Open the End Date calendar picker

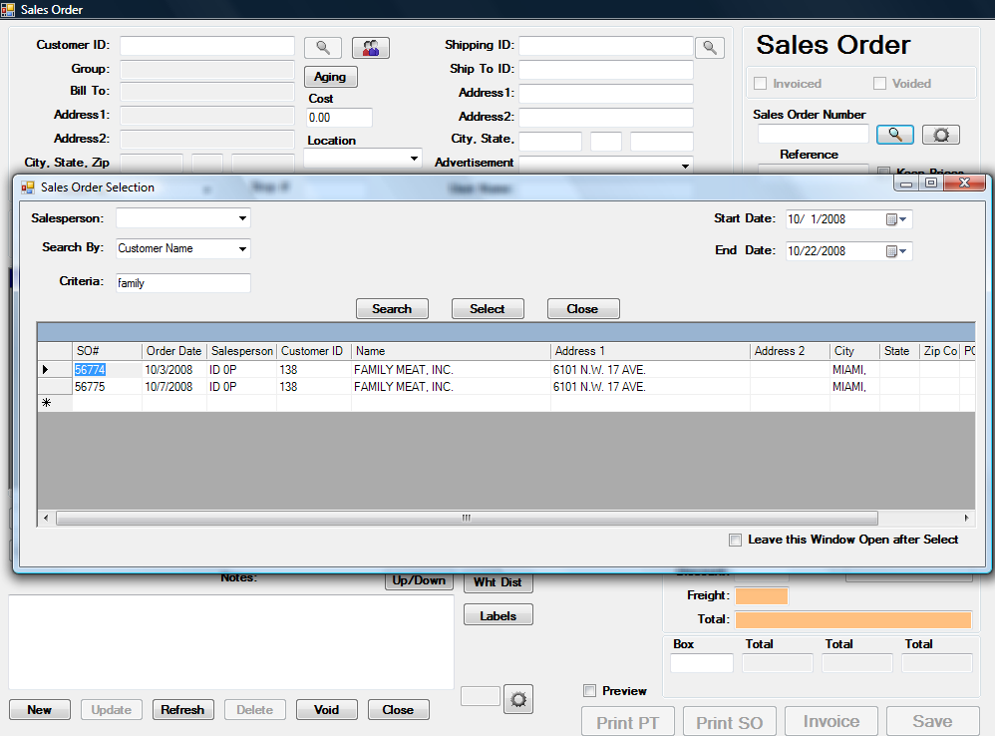pos(897,251)
